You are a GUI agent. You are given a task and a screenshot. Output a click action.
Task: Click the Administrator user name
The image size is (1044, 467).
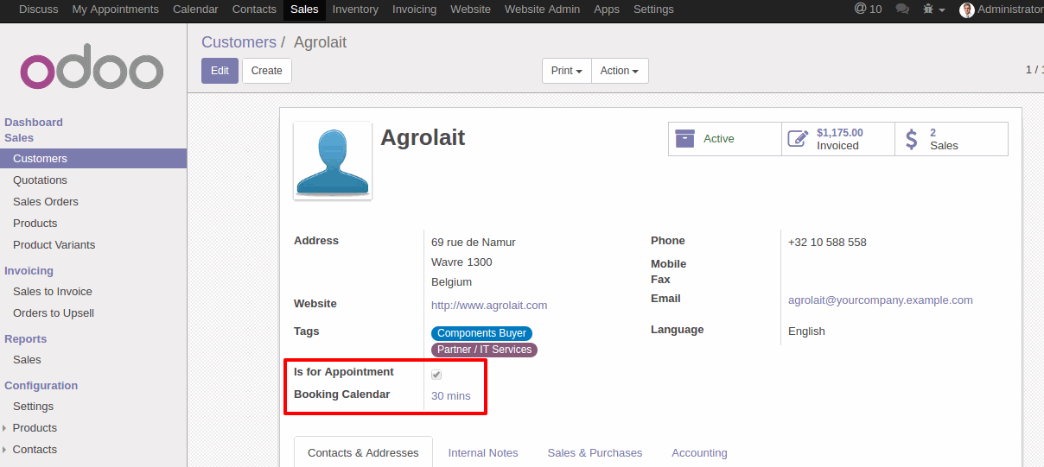tap(1010, 9)
